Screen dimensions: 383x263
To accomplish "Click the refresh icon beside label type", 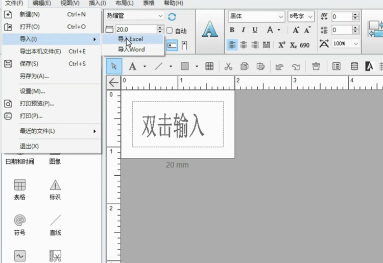I will click(x=172, y=17).
